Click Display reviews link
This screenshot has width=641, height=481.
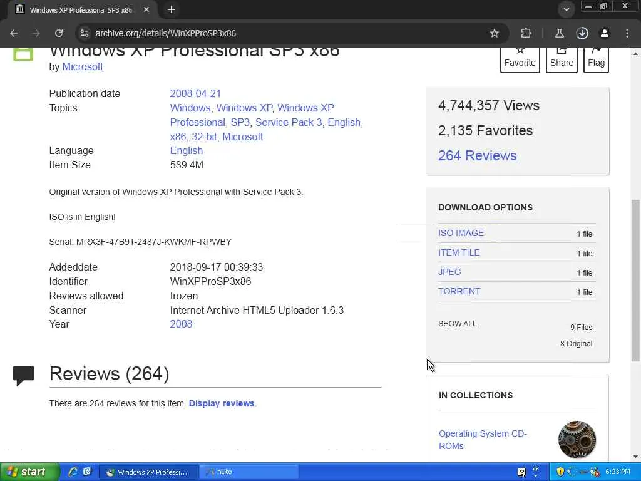tap(222, 403)
